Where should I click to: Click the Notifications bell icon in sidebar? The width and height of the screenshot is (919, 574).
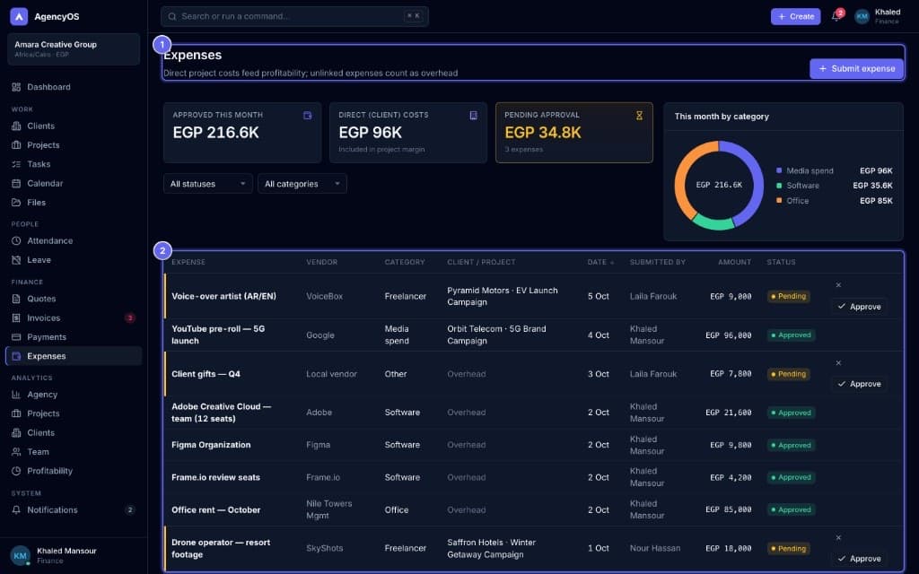pyautogui.click(x=16, y=509)
